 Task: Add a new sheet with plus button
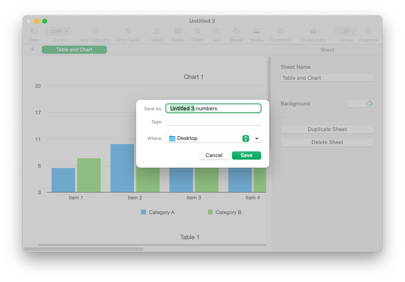[32, 50]
